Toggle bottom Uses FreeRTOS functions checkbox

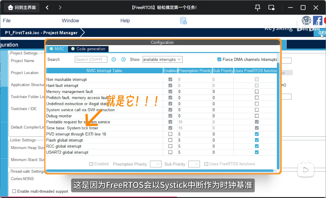coord(206,164)
